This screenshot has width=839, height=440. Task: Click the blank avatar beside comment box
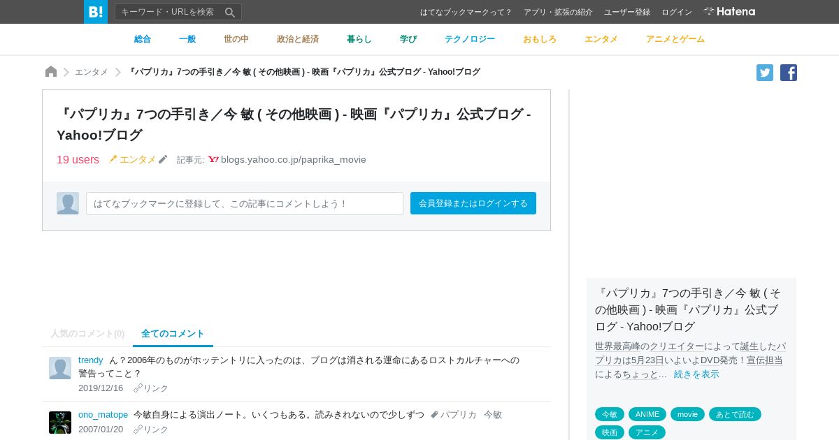[68, 203]
